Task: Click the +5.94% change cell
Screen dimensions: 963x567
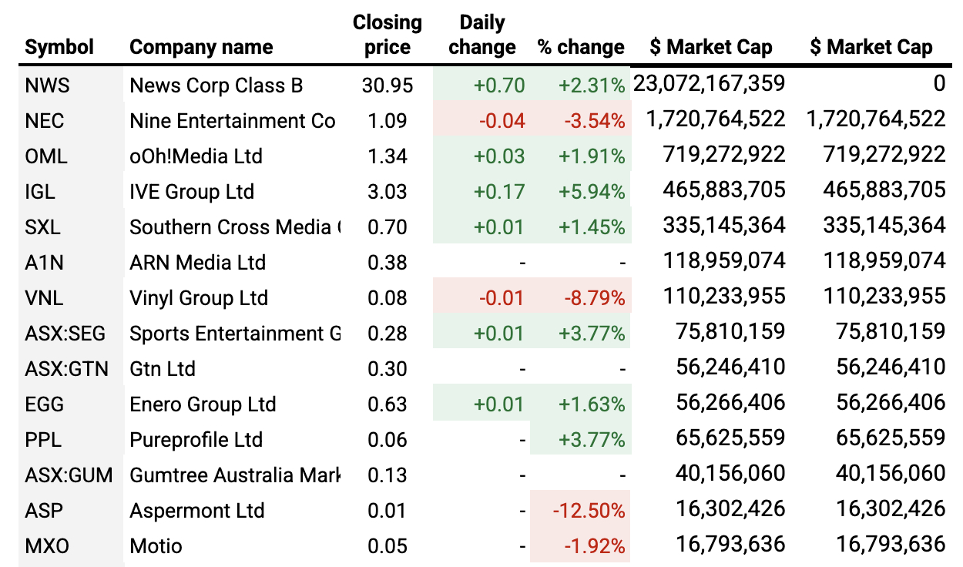Action: click(x=591, y=191)
